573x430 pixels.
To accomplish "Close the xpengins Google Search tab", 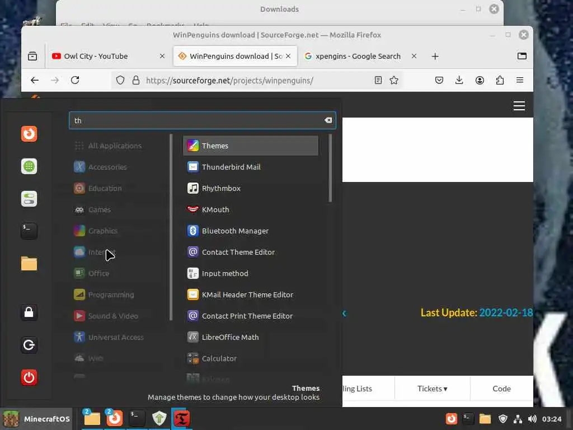I will tap(414, 56).
